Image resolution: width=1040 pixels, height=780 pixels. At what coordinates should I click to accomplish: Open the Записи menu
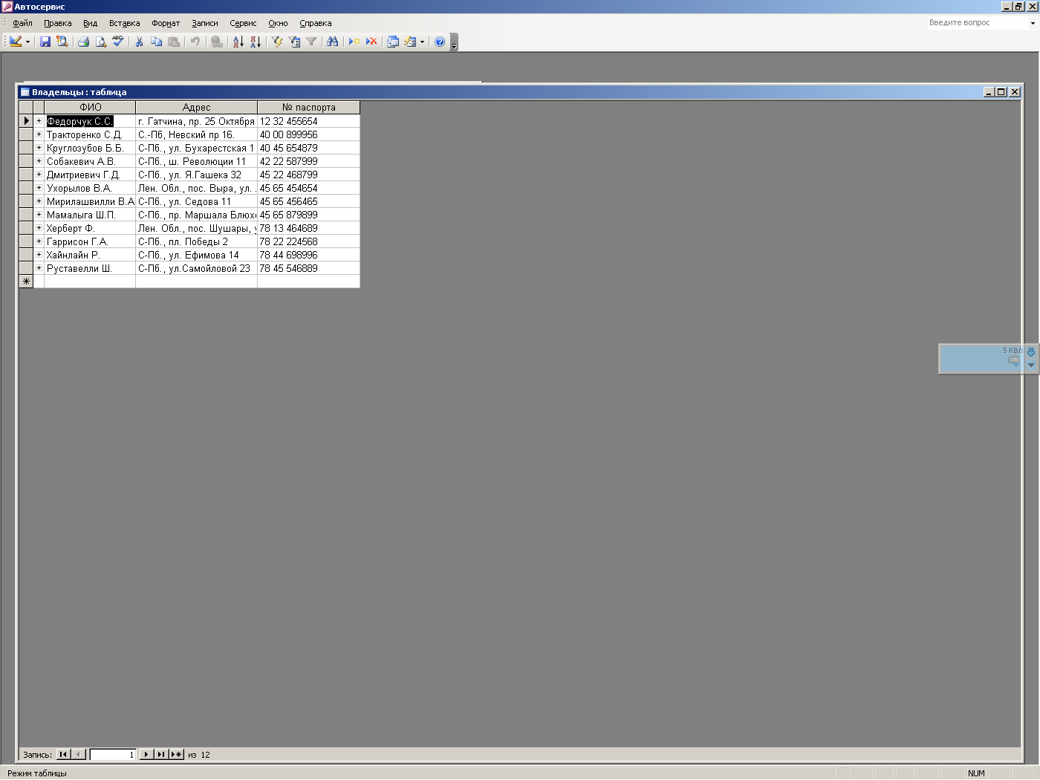click(x=205, y=23)
